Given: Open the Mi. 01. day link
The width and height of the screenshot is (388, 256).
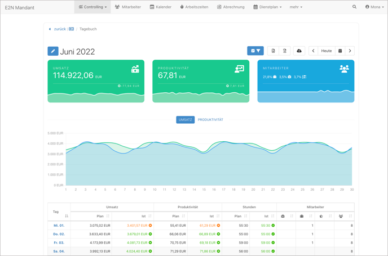Looking at the screenshot, I should coord(59,226).
